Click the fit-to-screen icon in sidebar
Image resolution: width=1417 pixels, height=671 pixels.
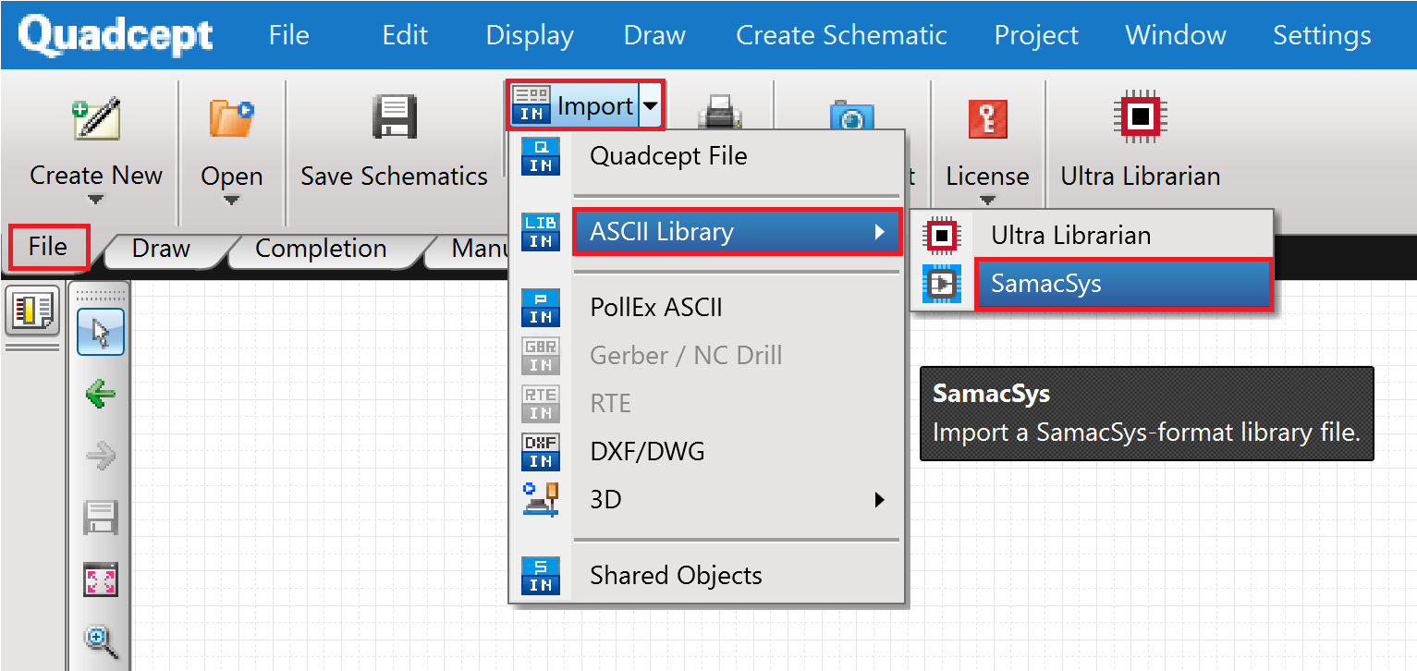(x=100, y=579)
